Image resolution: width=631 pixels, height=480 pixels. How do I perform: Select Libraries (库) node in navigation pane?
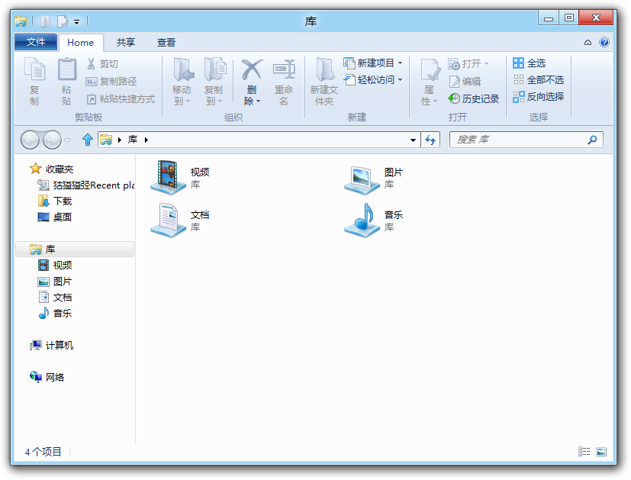coord(75,249)
